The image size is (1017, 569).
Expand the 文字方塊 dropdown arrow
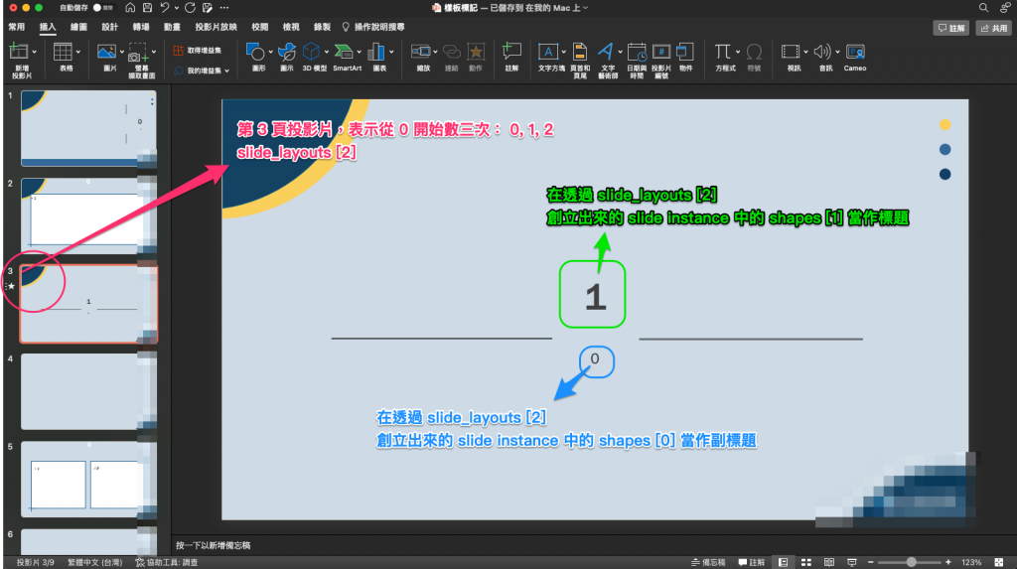tap(564, 52)
